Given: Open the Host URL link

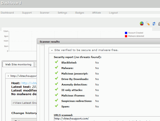Looking at the screenshot, I should [x=29, y=83].
